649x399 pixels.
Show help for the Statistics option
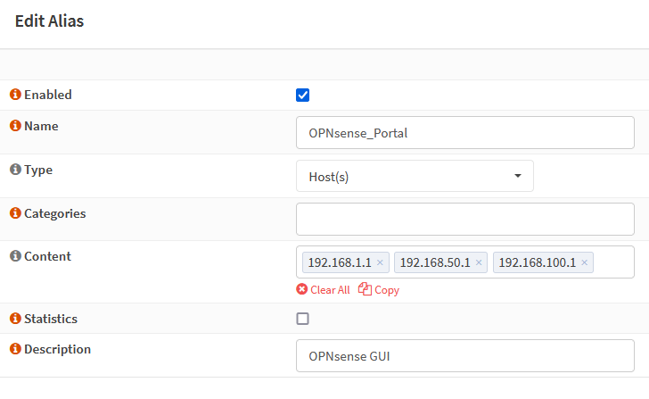[x=14, y=319]
